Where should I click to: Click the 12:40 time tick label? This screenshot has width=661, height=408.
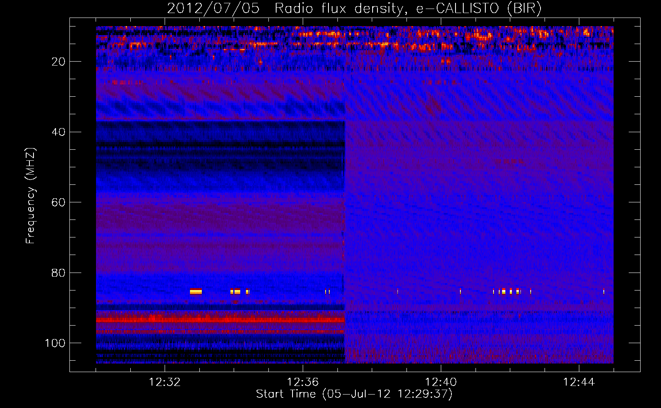(x=441, y=382)
